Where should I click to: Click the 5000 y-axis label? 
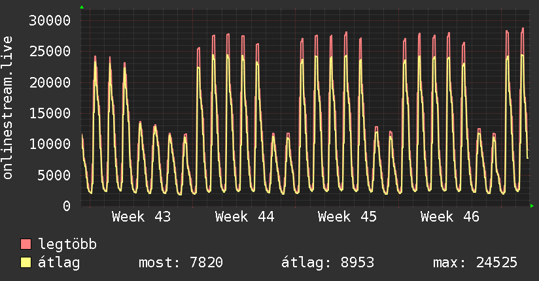coord(54,175)
